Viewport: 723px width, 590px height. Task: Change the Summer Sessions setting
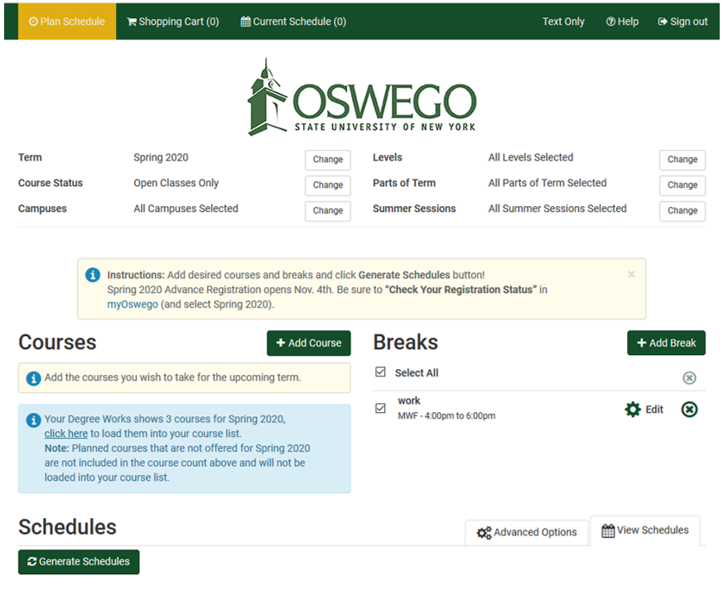tap(682, 210)
